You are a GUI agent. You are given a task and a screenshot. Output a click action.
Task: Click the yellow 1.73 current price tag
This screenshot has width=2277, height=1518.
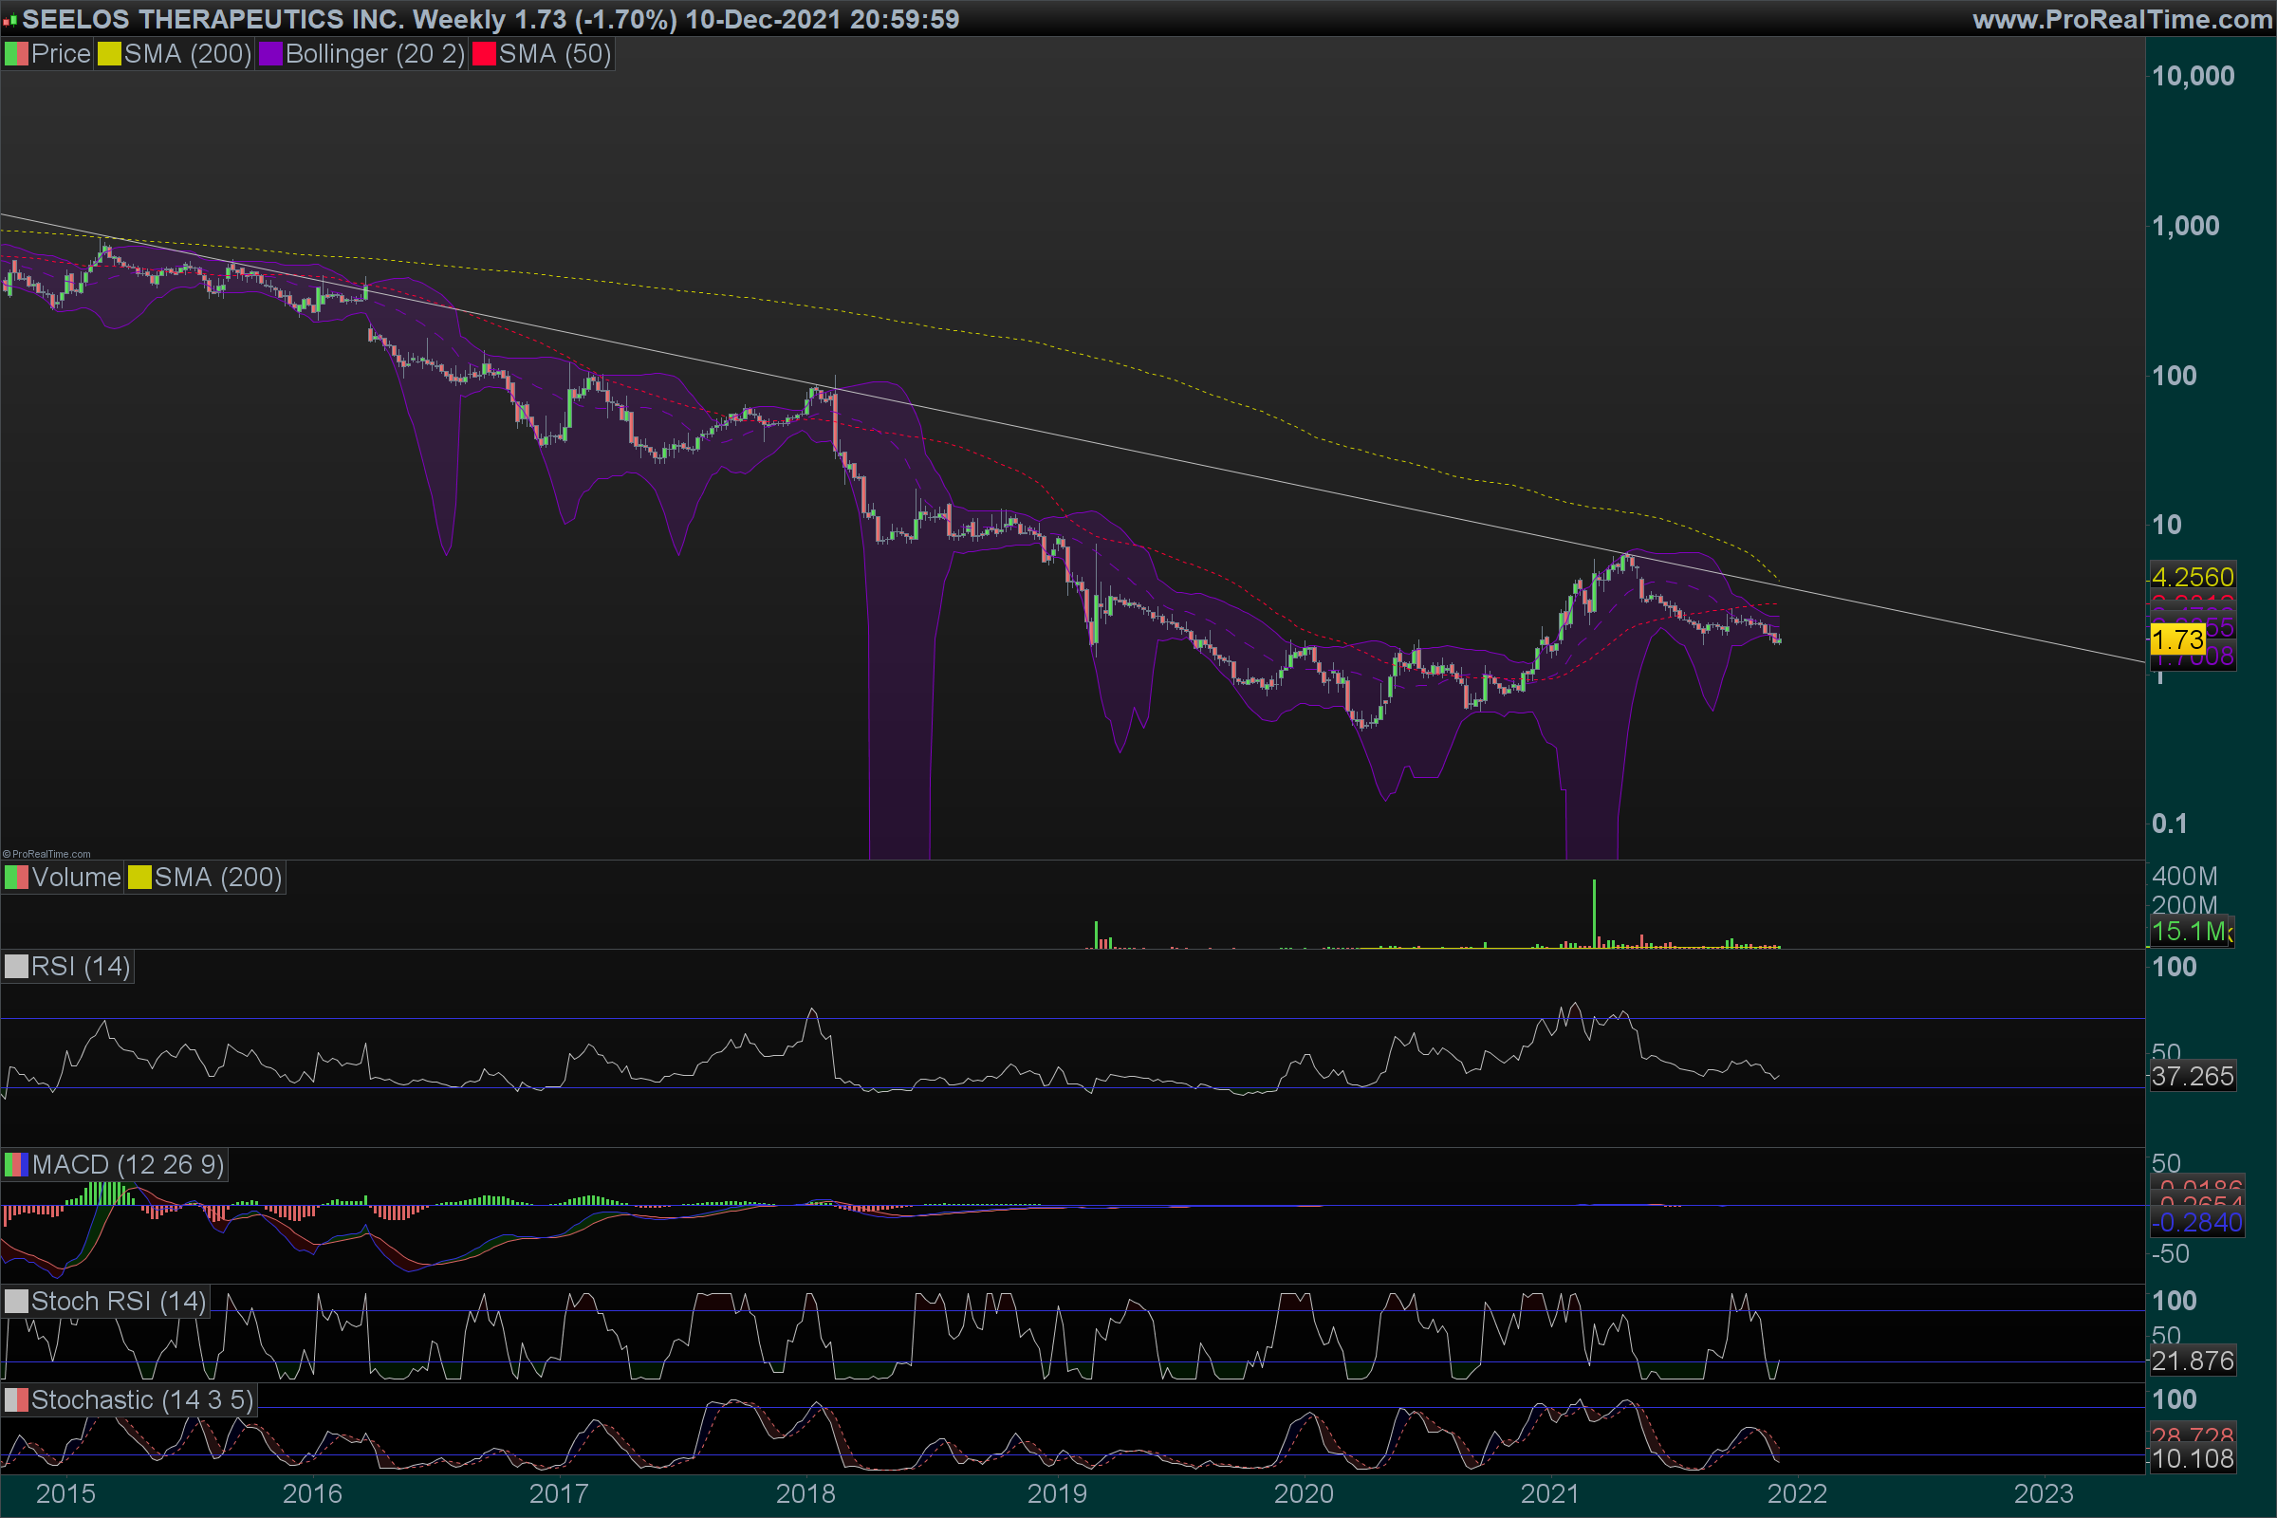[x=2176, y=639]
